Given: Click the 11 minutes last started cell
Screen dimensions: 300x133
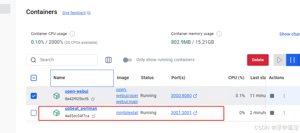Looking at the screenshot, I should click(258, 96).
